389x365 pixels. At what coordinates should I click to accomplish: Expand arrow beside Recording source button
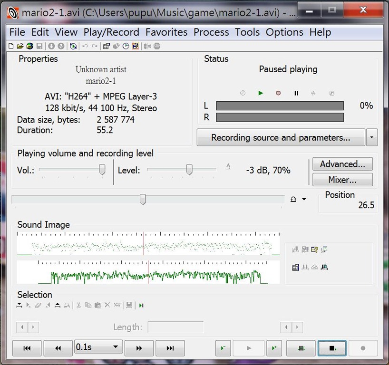click(372, 138)
